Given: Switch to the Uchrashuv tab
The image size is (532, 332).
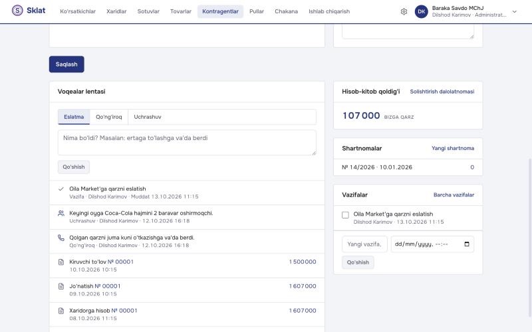Looking at the screenshot, I should tap(148, 117).
